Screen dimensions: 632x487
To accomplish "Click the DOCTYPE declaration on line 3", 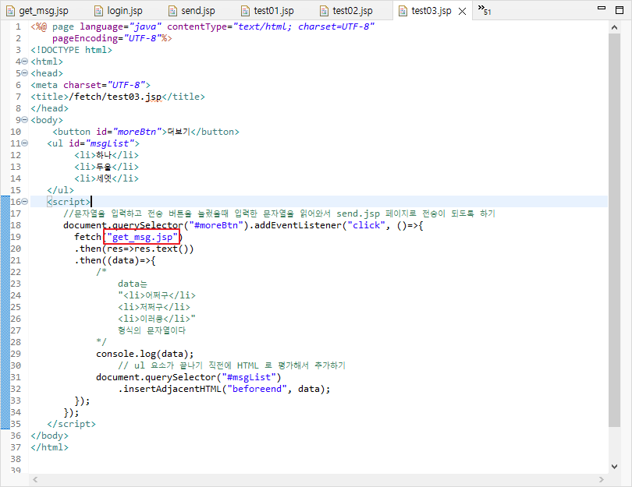I will point(71,50).
